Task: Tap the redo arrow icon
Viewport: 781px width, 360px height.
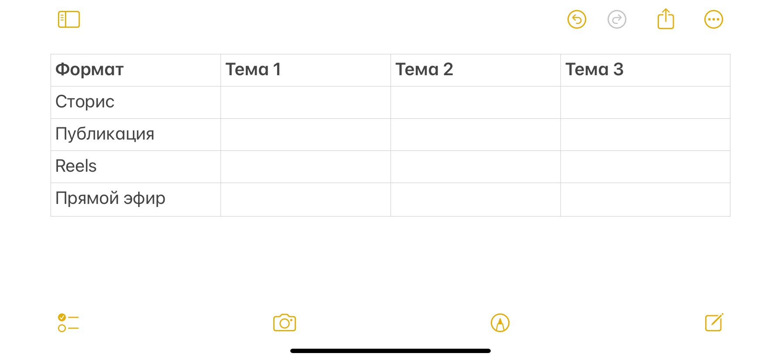Action: (617, 20)
